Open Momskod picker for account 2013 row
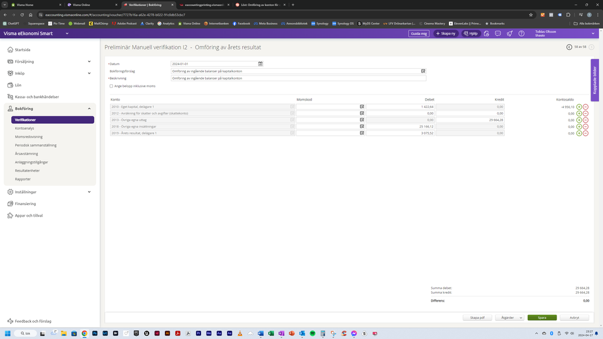 [x=362, y=120]
